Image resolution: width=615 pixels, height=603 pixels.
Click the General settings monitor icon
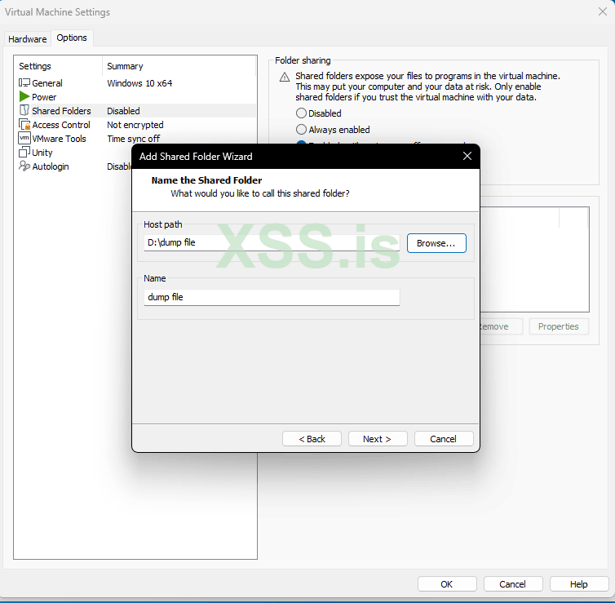[24, 82]
